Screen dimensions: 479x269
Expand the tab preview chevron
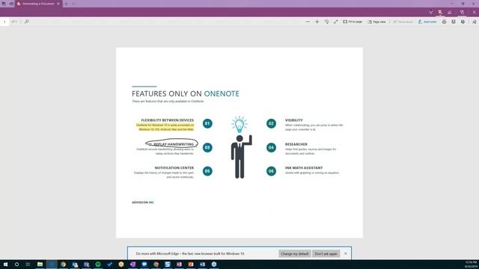point(73,4)
